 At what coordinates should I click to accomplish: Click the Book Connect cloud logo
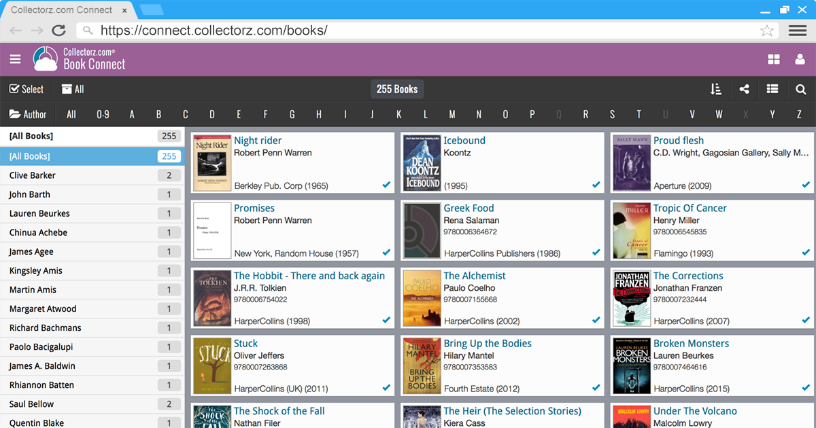46,59
